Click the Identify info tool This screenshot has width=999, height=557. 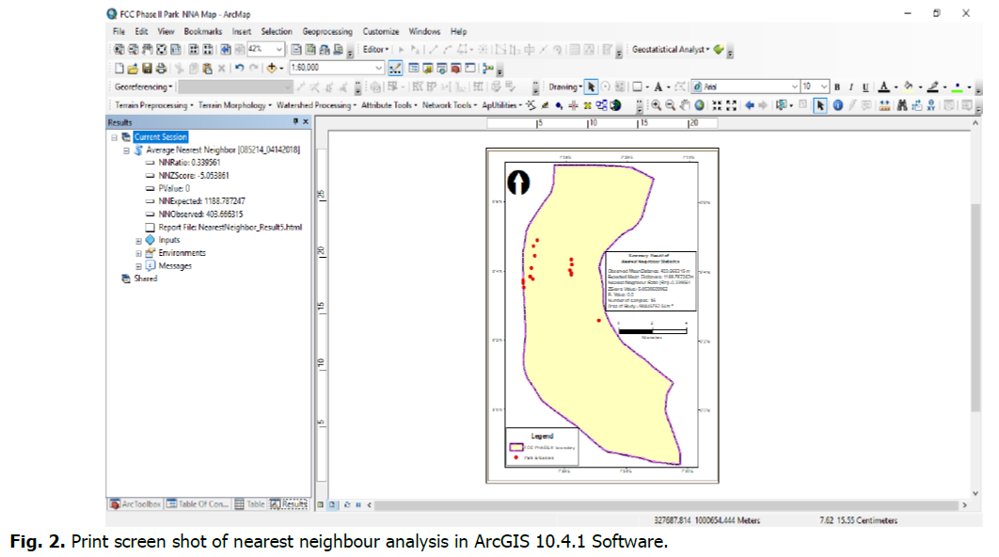(x=836, y=105)
